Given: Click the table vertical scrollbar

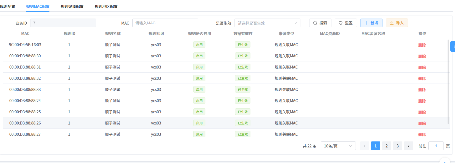Looking at the screenshot, I should [x=448, y=82].
